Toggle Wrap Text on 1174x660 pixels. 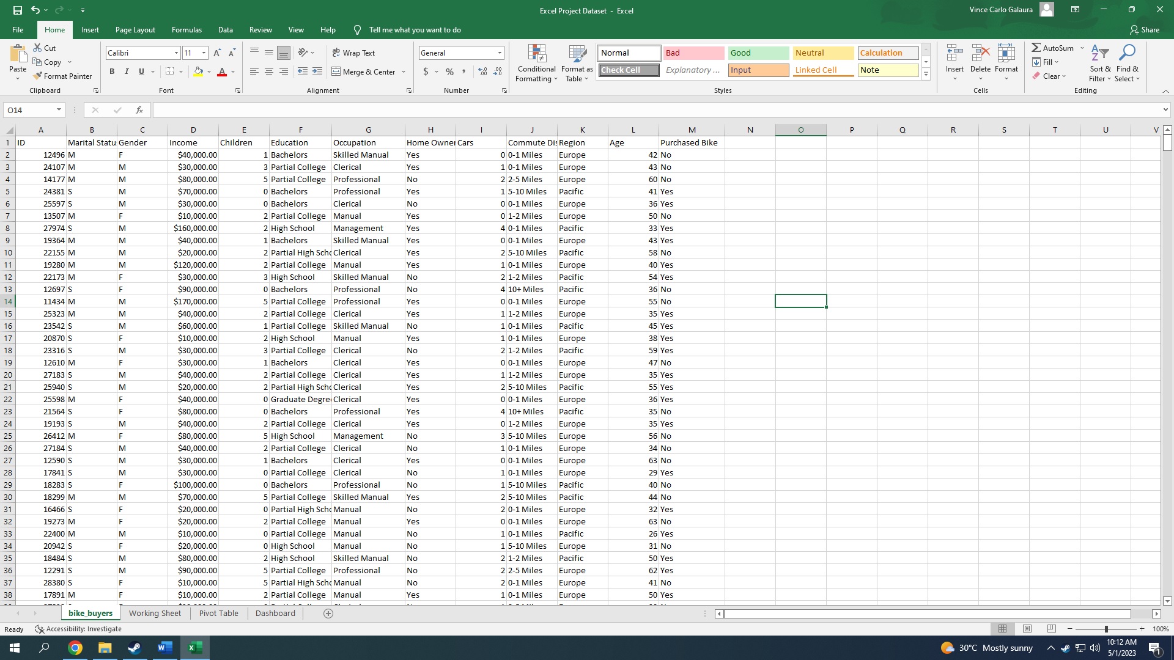point(353,53)
